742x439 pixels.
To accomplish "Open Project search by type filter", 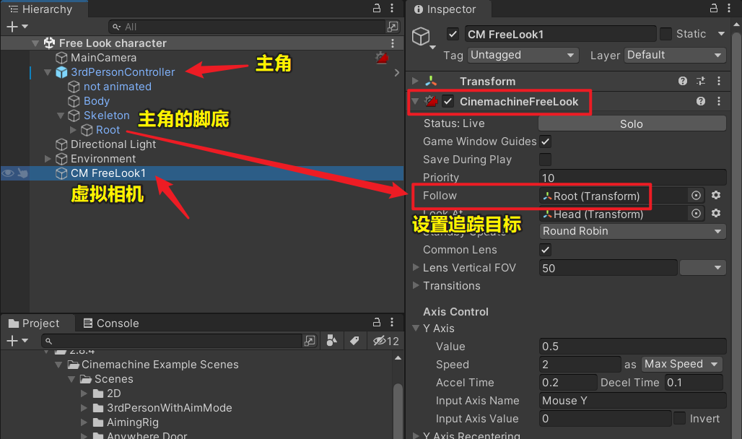I will (x=332, y=341).
